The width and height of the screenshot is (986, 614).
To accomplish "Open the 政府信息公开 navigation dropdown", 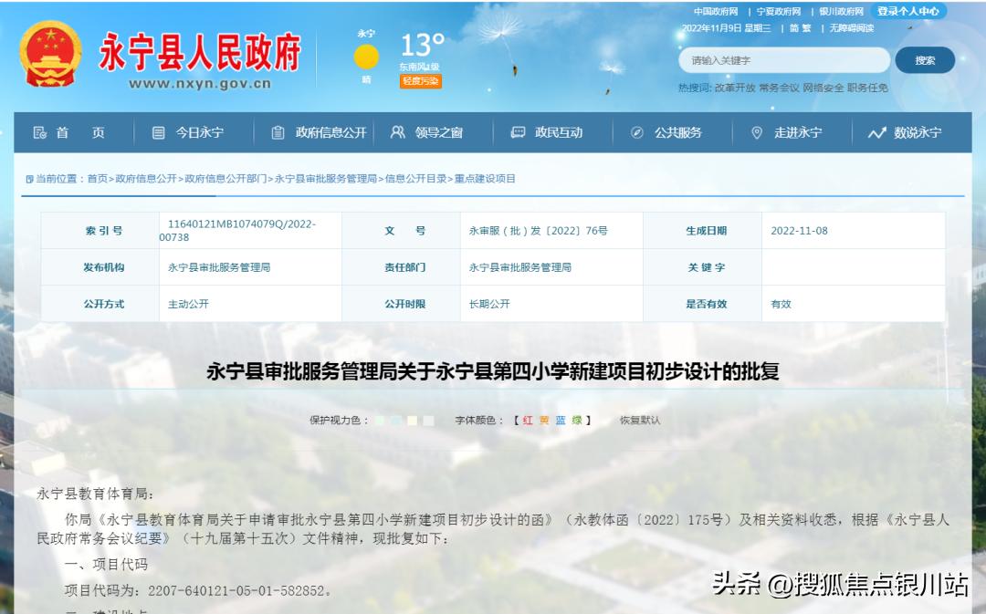I will (x=329, y=132).
